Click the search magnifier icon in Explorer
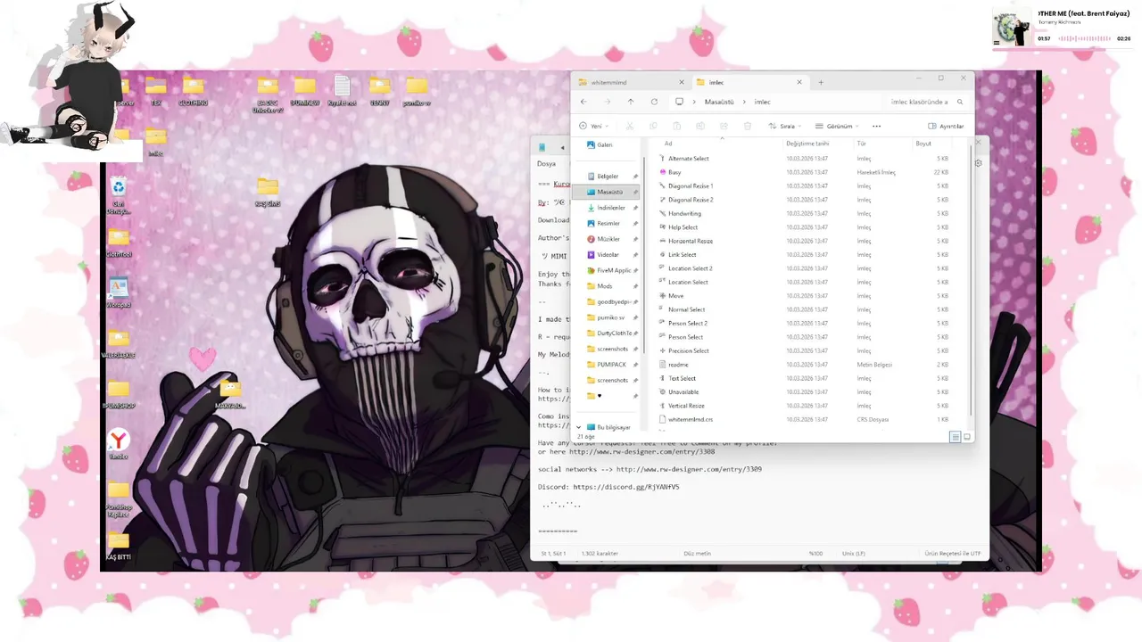 (962, 102)
